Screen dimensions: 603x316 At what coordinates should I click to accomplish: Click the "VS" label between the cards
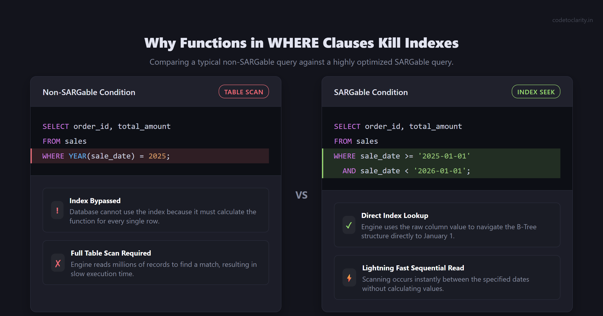coord(301,195)
